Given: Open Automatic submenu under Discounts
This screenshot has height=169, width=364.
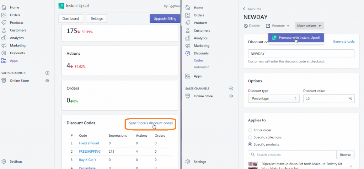Looking at the screenshot, I should tap(202, 67).
